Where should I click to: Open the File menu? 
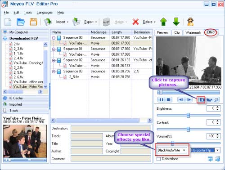[x=6, y=13]
